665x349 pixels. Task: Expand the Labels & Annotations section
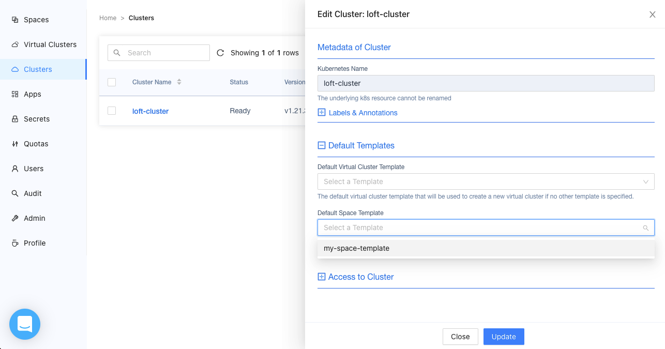click(322, 113)
